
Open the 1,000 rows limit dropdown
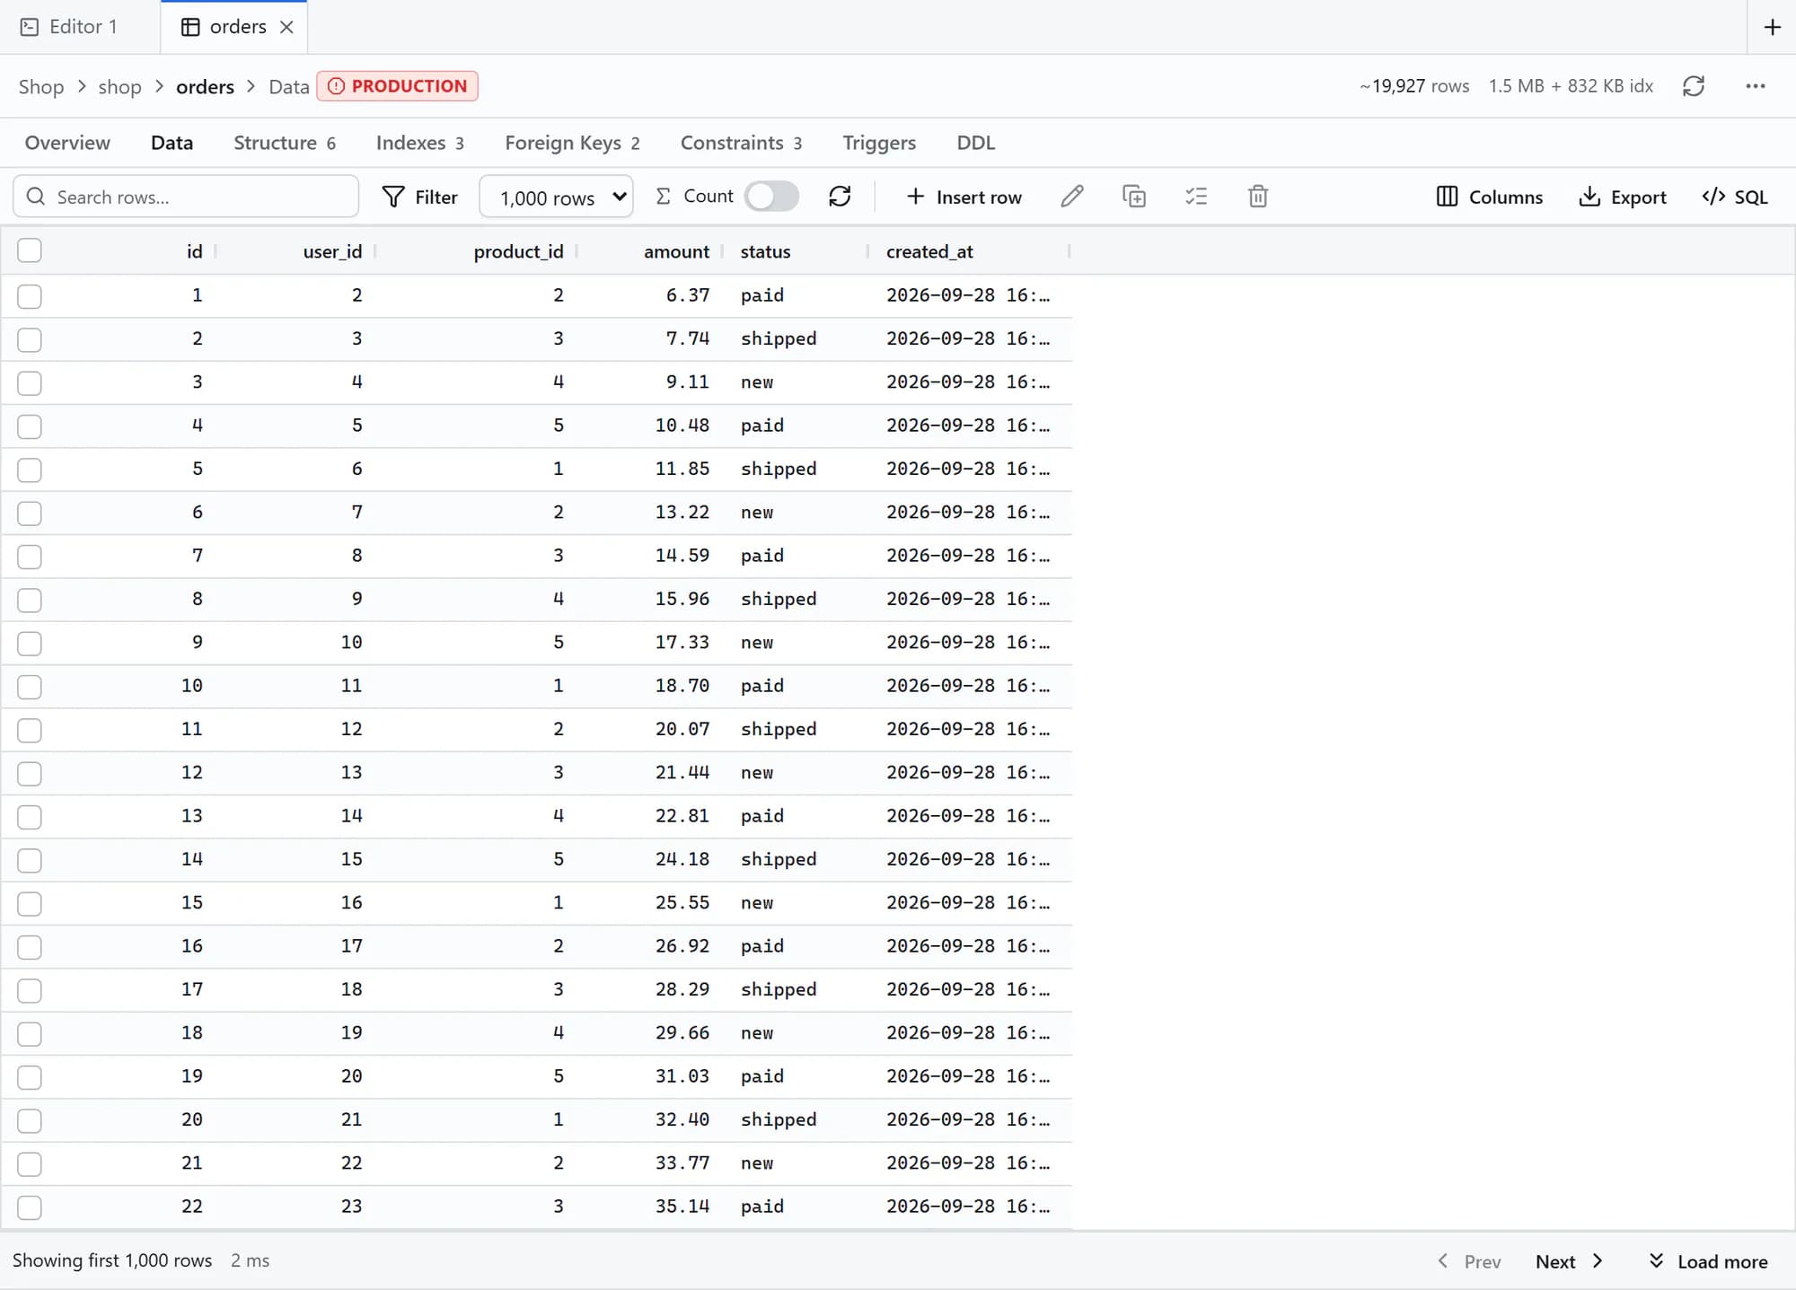point(556,197)
